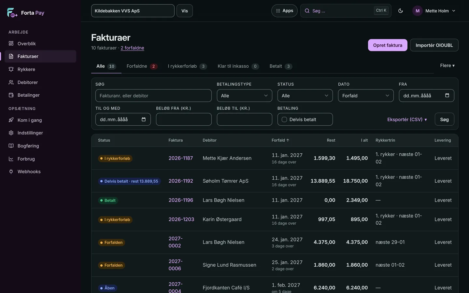Open the Dato dropdown showing Forfald
This screenshot has width=469, height=293.
click(366, 96)
